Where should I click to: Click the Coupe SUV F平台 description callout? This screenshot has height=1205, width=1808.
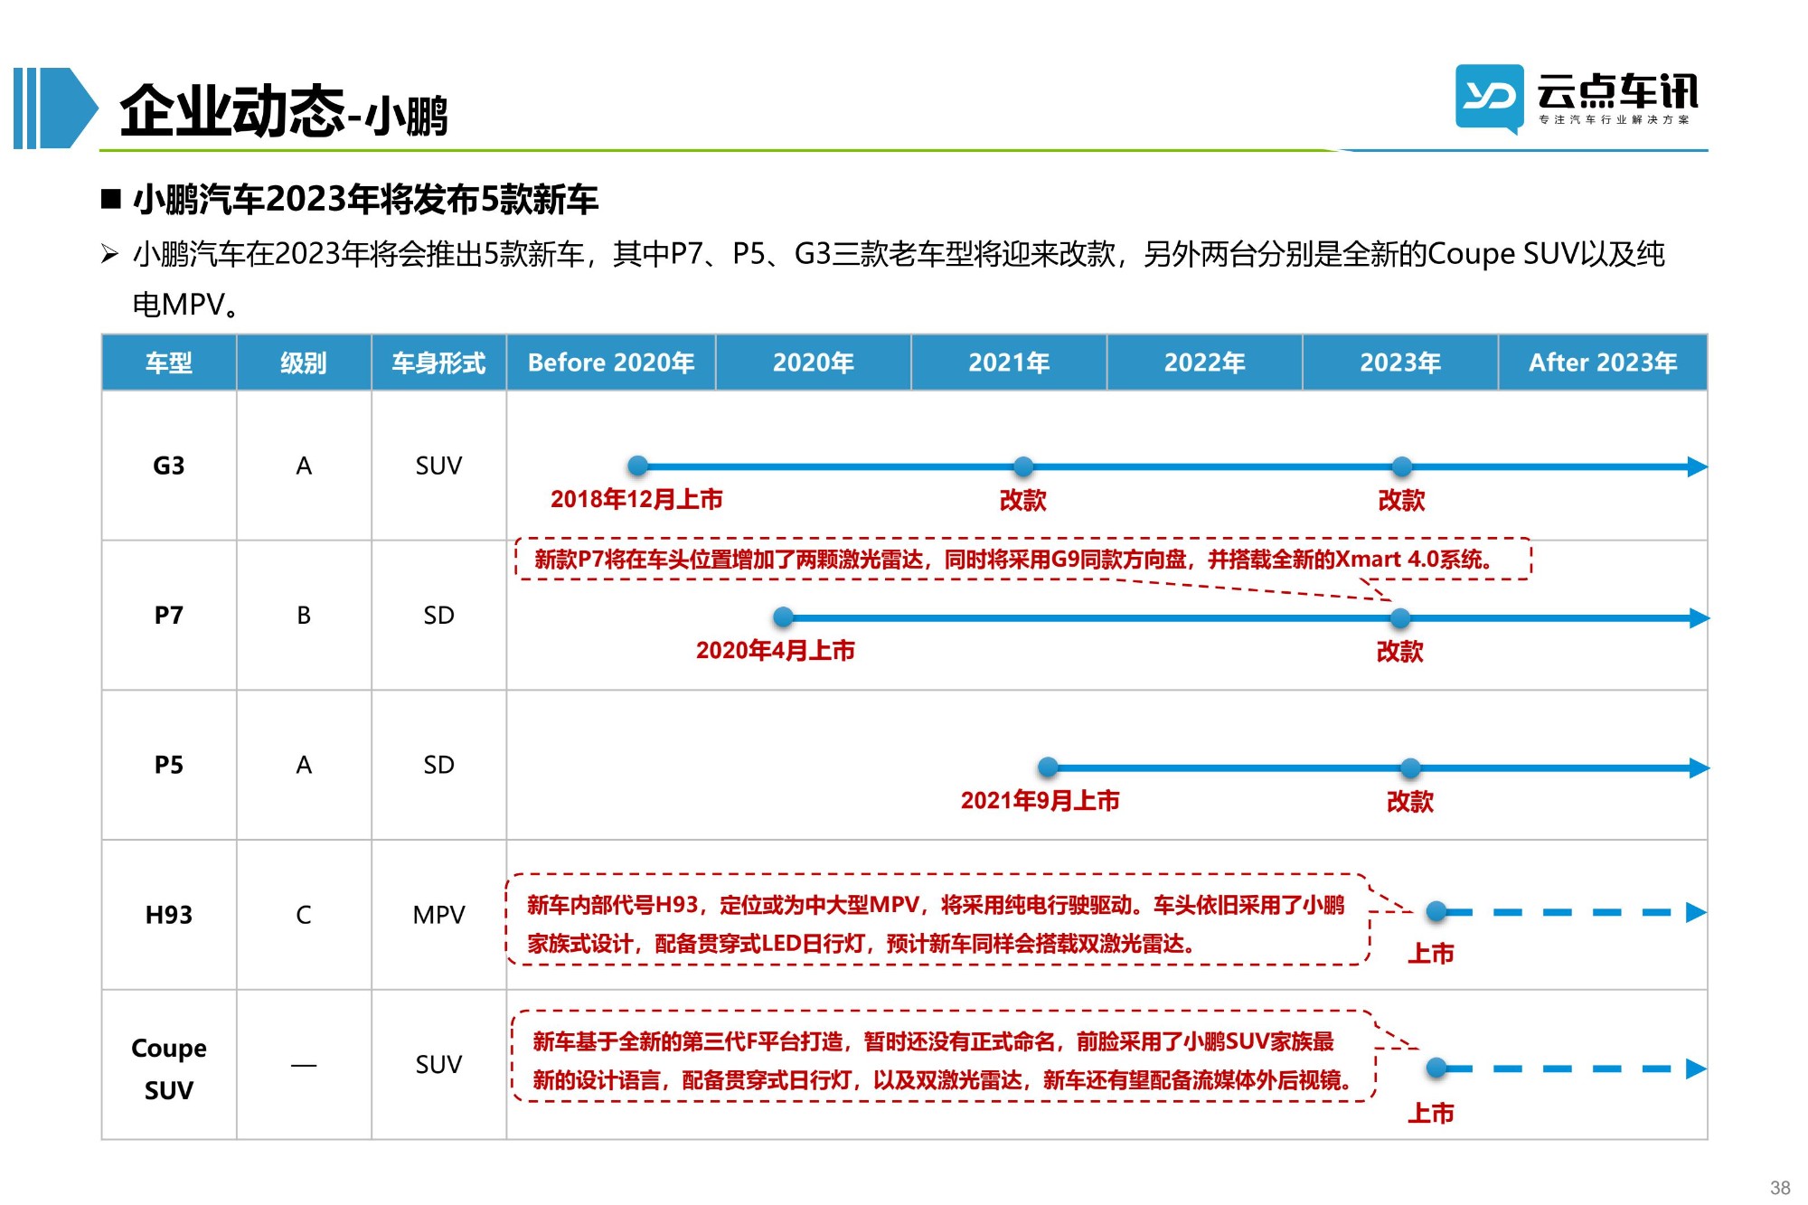(x=944, y=1056)
